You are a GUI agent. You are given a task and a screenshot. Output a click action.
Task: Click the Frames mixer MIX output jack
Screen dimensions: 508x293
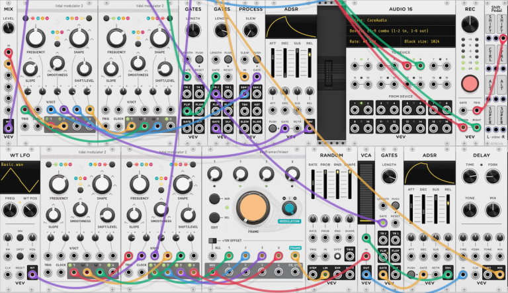212,272
